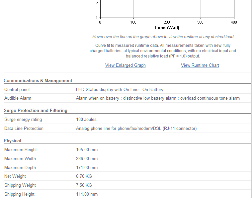
Task: Click the hover instruction text below the graph
Action: tap(163, 37)
